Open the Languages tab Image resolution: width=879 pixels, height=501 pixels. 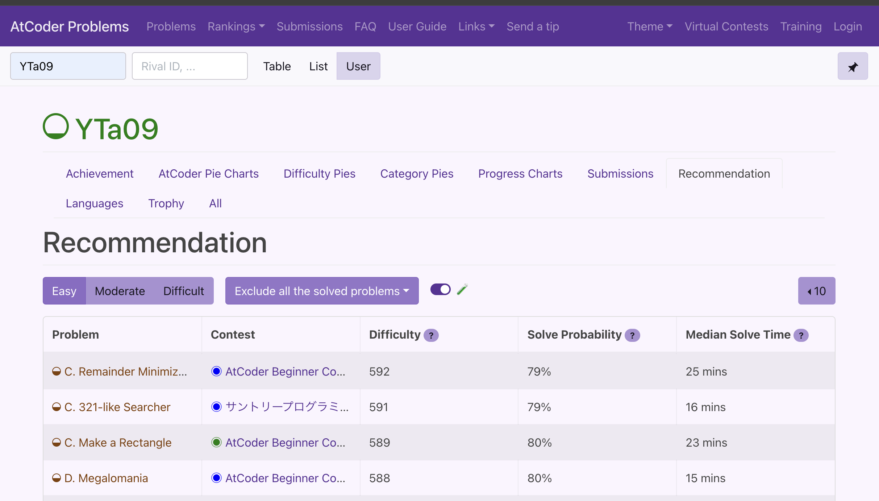click(x=95, y=203)
